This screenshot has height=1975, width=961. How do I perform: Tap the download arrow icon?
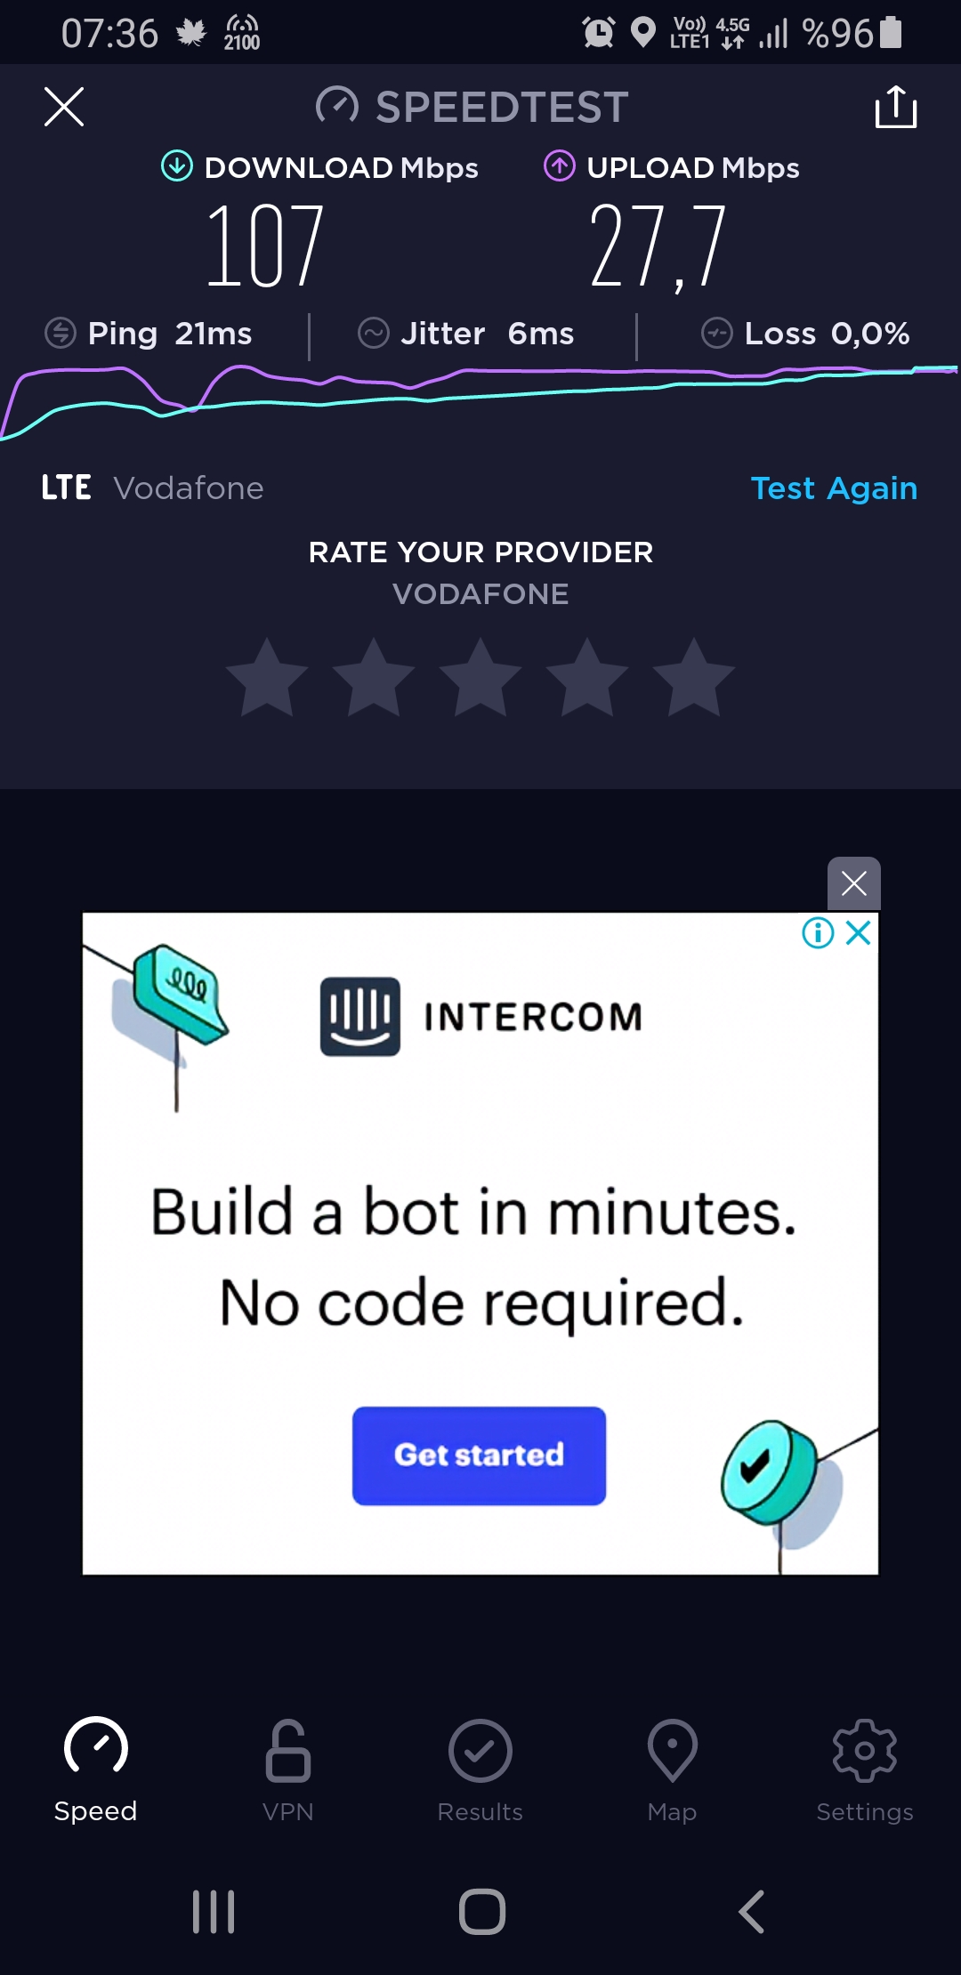tap(177, 165)
